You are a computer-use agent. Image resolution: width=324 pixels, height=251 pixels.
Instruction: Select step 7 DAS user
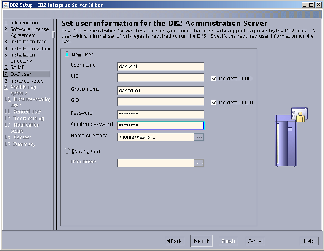pos(27,74)
